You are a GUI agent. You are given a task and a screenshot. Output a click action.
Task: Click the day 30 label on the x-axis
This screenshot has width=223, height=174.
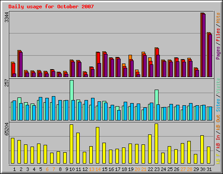(x=203, y=169)
